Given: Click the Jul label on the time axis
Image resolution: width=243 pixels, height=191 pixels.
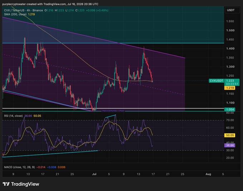Looking at the screenshot, I should pyautogui.click(x=94, y=174).
